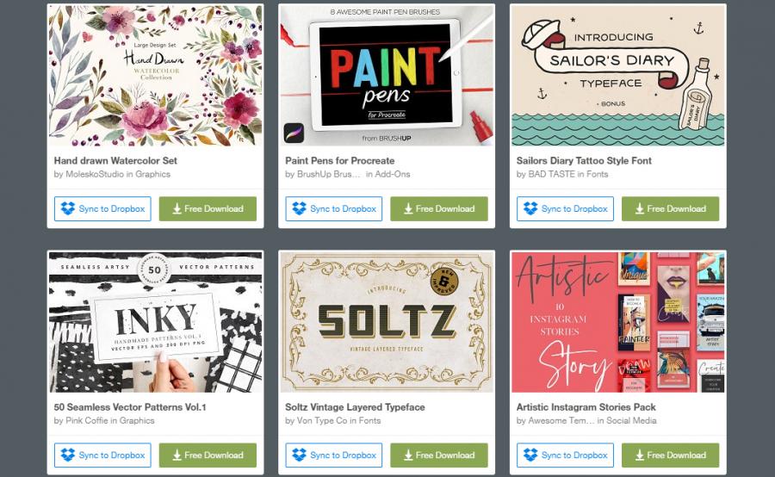Click Dropbox icon under Paint Pens for Procreate
Image resolution: width=775 pixels, height=477 pixels.
299,208
